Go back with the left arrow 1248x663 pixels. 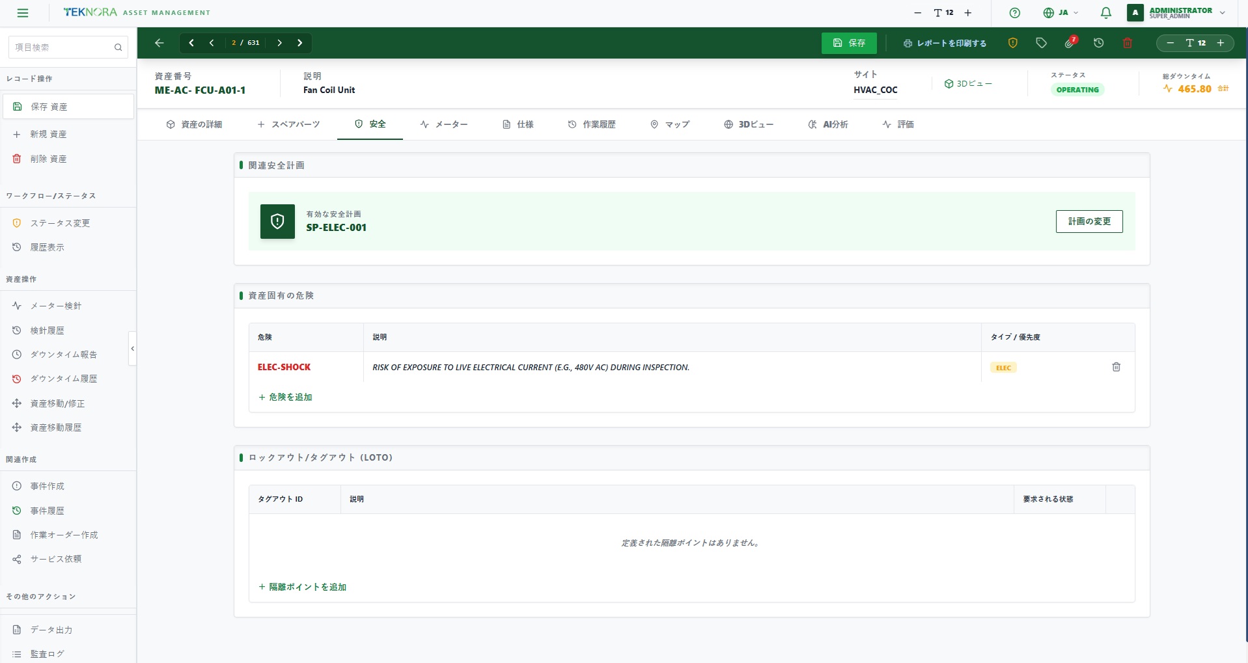pyautogui.click(x=159, y=43)
